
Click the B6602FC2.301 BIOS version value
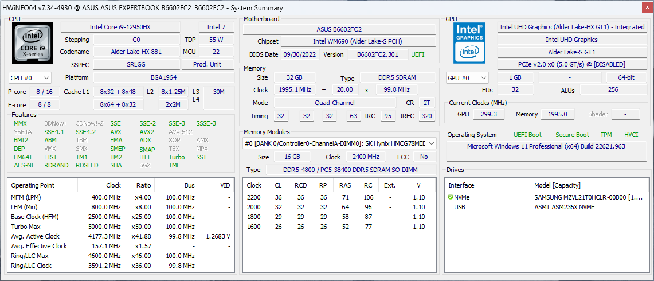(x=377, y=54)
